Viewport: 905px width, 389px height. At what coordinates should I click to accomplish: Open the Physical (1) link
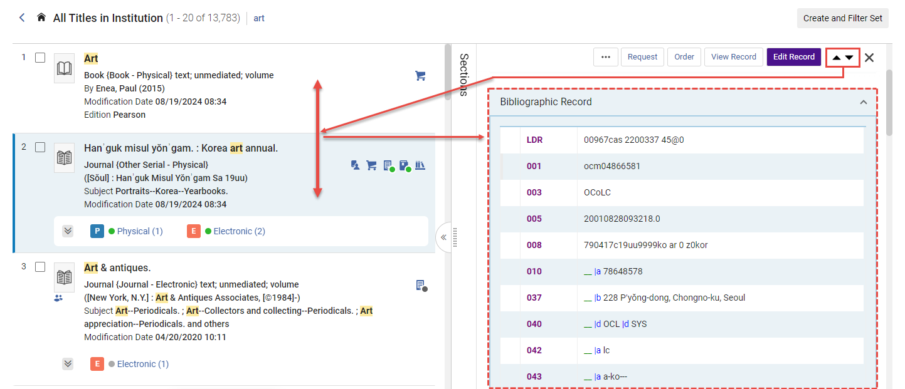click(140, 231)
